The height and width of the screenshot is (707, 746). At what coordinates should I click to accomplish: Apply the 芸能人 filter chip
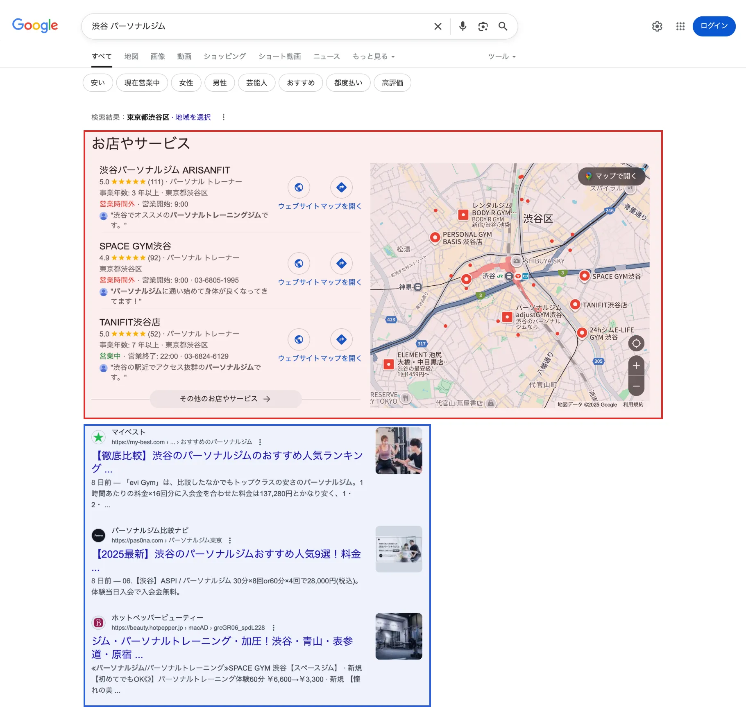tap(257, 83)
